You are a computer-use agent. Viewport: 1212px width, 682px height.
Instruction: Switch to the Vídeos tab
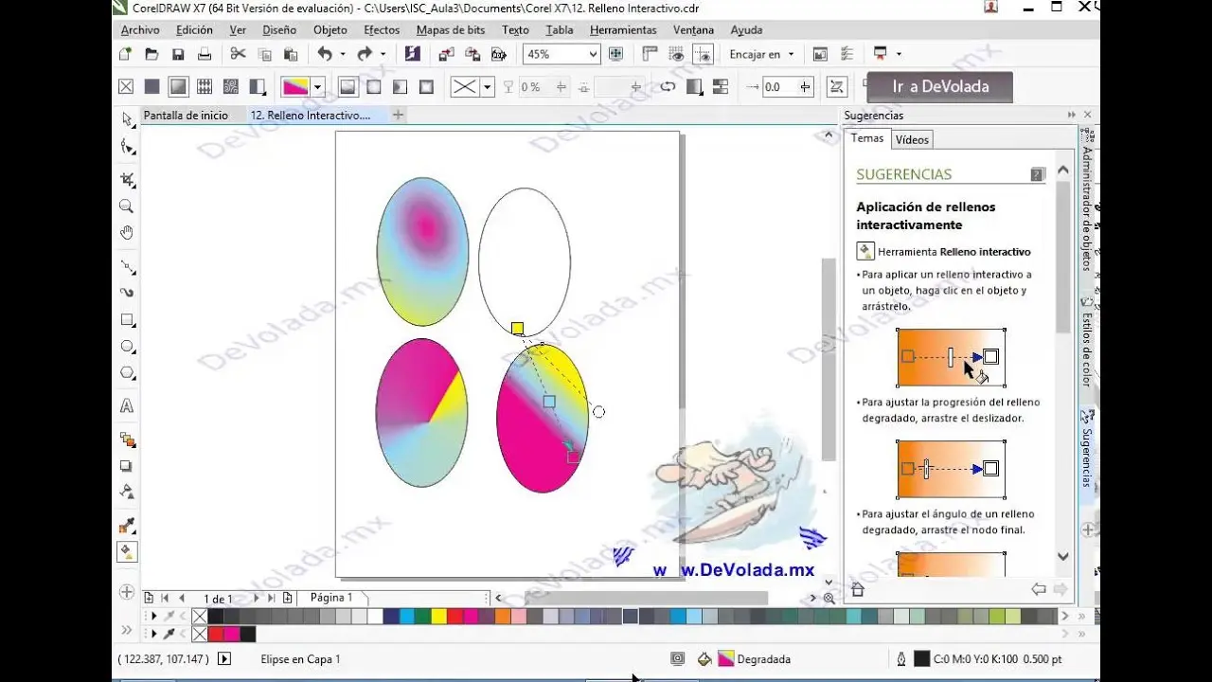click(912, 139)
